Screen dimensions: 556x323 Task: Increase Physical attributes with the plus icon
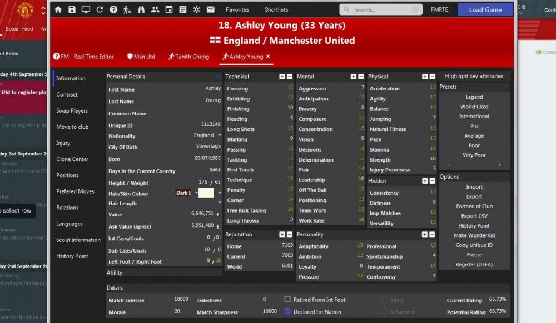(425, 77)
